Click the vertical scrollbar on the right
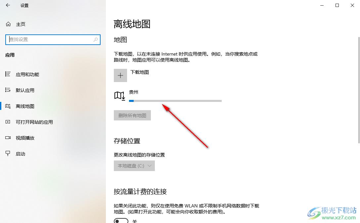Image resolution: width=360 pixels, height=223 pixels. tap(359, 90)
